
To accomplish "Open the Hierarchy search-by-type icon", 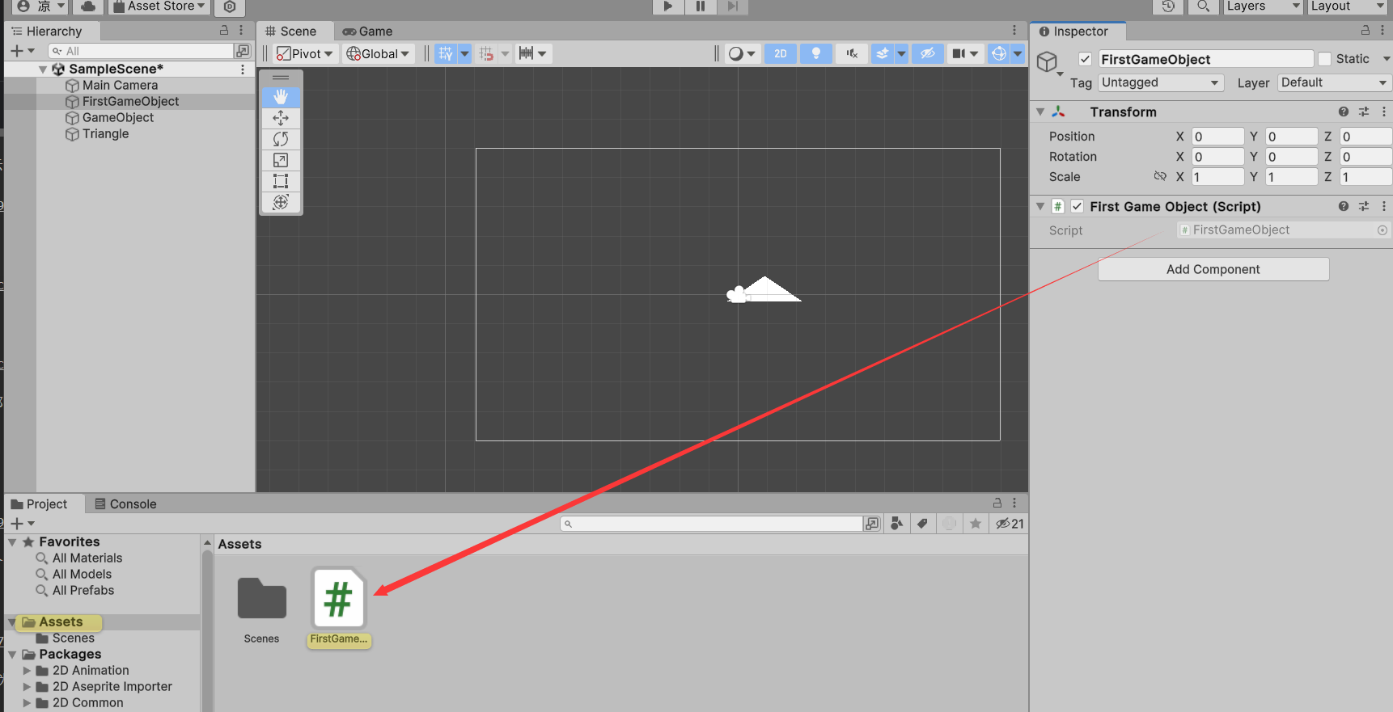I will click(x=242, y=51).
